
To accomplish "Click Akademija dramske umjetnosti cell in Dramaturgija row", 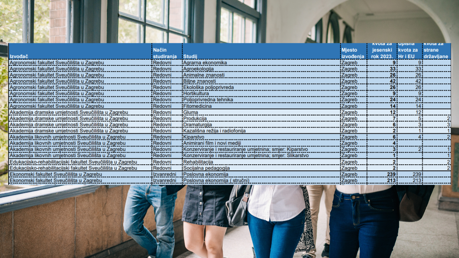I will pos(80,125).
